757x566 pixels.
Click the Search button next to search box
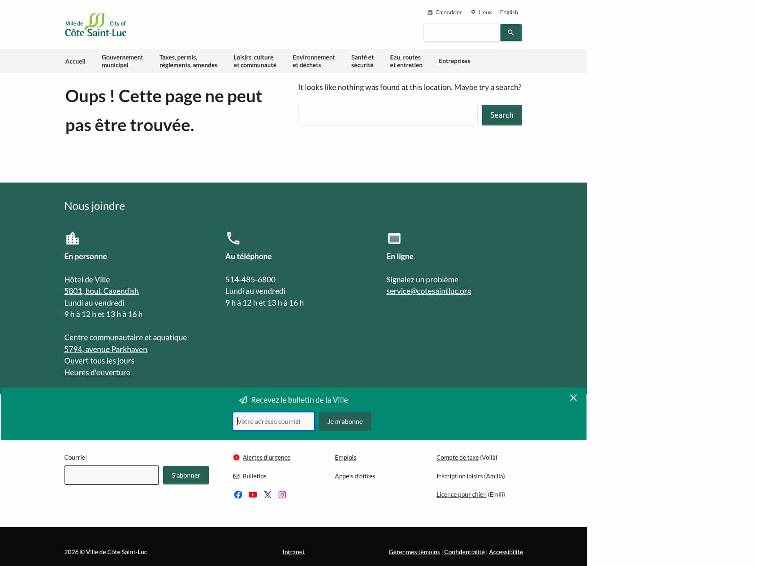coord(501,115)
